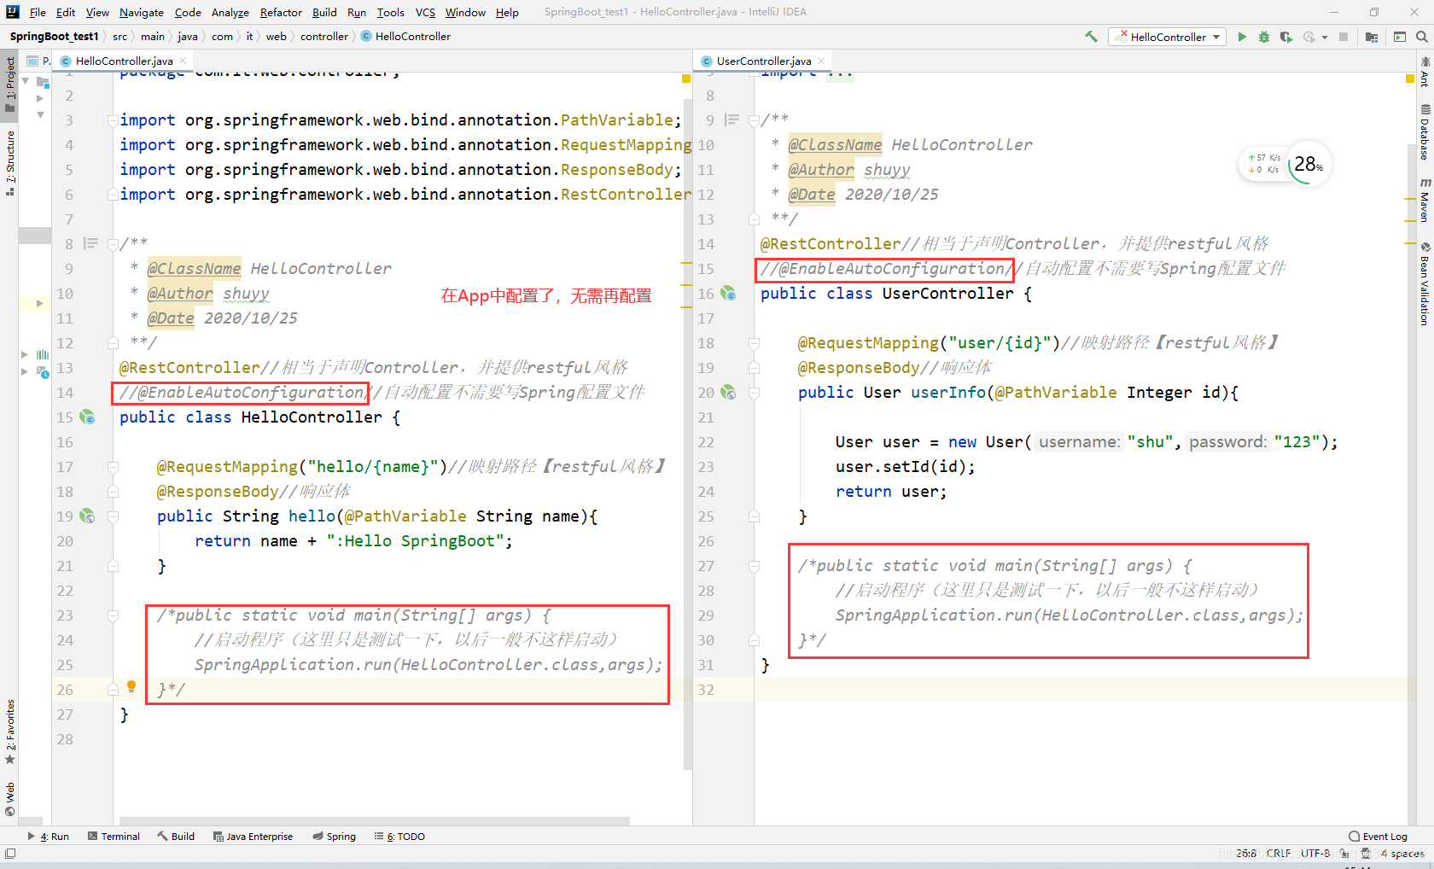Open the Run tool window
This screenshot has width=1434, height=869.
(x=49, y=837)
